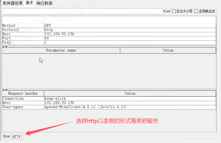Select 192.168.50.156 in the request table
Viewport: 221px width, 143px height.
tap(130, 34)
